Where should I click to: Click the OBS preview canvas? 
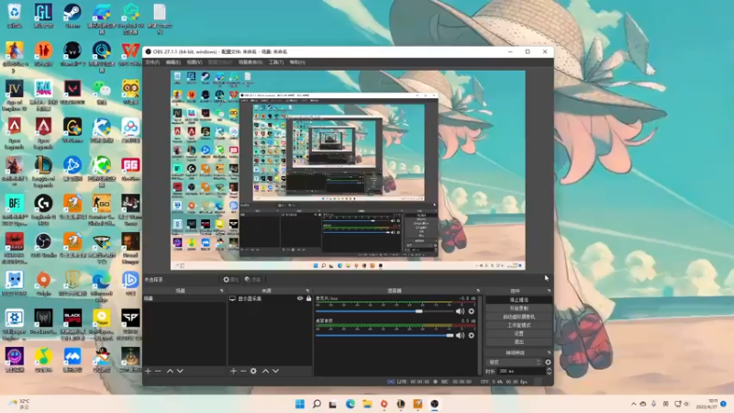pos(348,170)
